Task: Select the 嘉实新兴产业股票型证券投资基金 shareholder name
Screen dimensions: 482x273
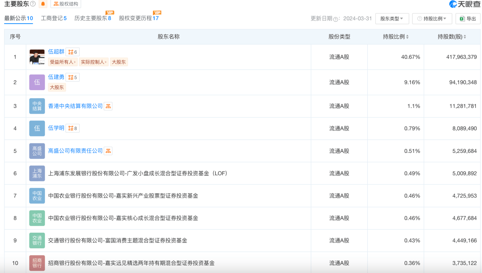Action: pyautogui.click(x=123, y=196)
